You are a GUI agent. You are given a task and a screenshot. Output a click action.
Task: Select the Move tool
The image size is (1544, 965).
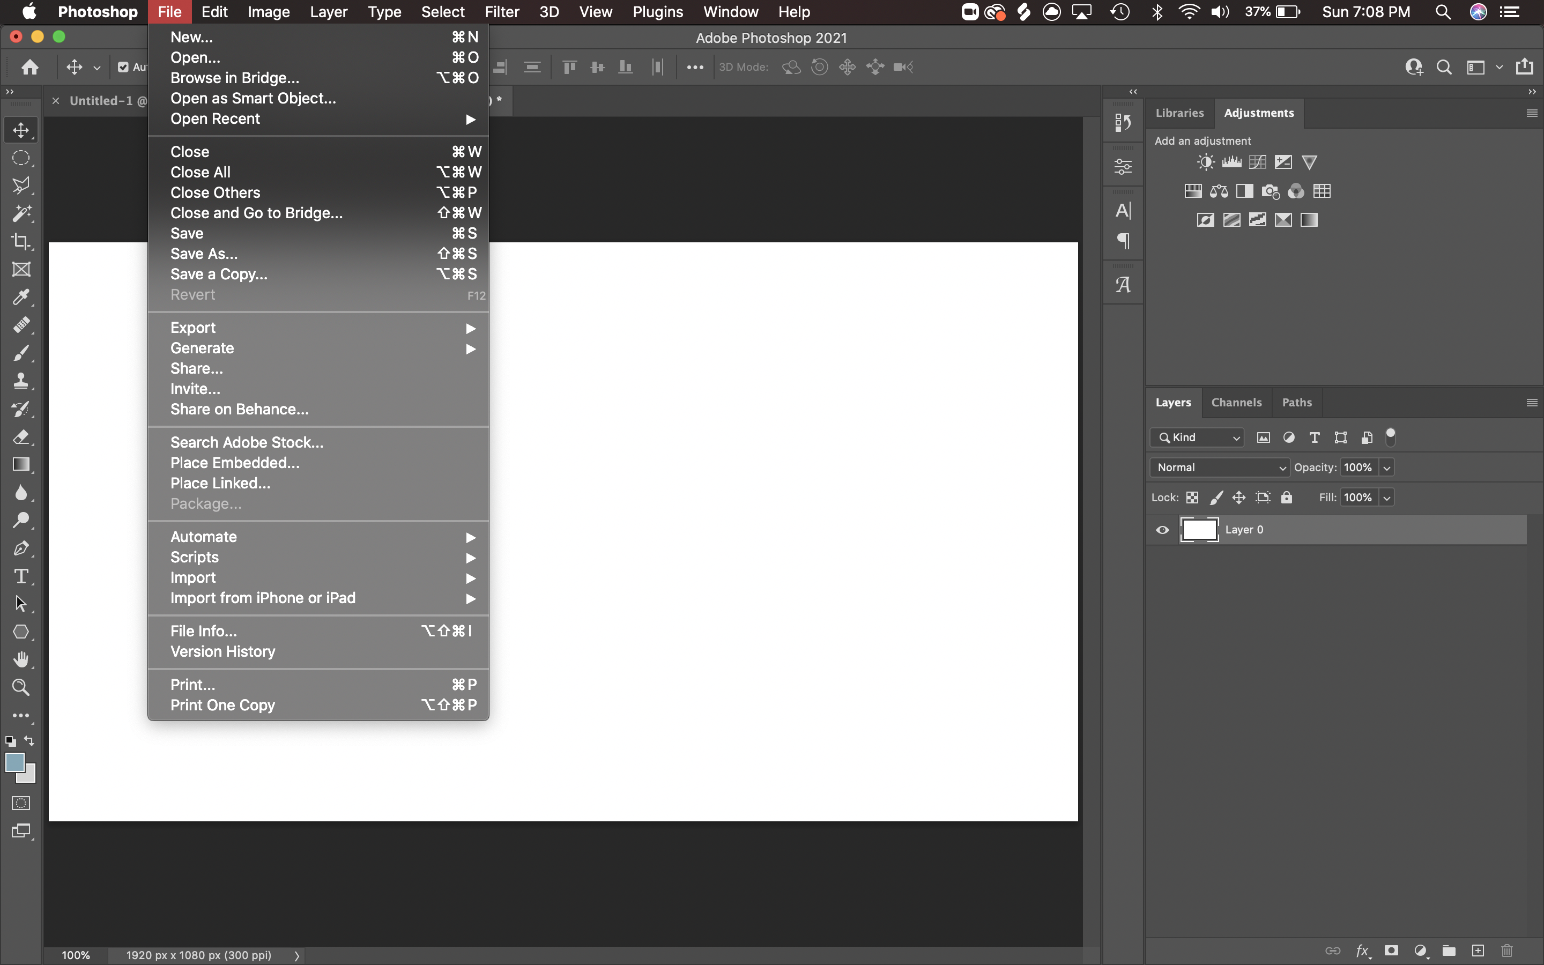click(x=21, y=130)
